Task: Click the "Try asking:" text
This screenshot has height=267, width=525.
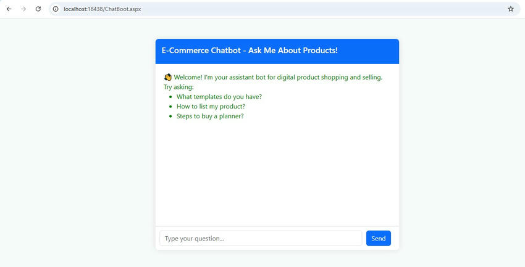Action: click(178, 87)
